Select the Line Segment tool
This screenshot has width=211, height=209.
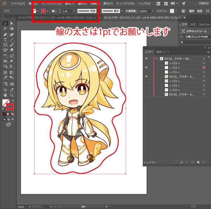(12, 40)
